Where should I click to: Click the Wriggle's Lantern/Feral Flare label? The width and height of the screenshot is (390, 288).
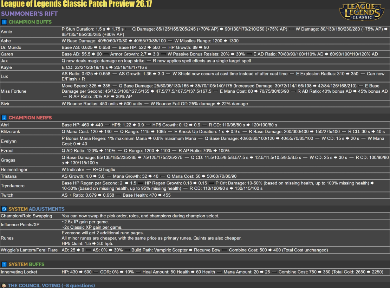pos(29,250)
